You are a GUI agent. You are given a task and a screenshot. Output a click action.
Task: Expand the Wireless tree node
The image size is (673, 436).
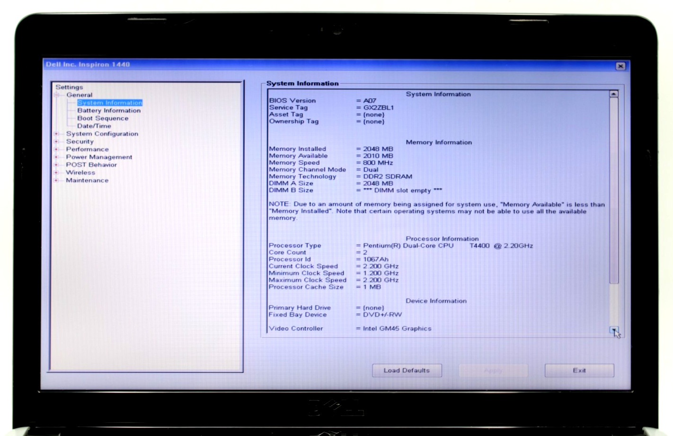coord(56,173)
